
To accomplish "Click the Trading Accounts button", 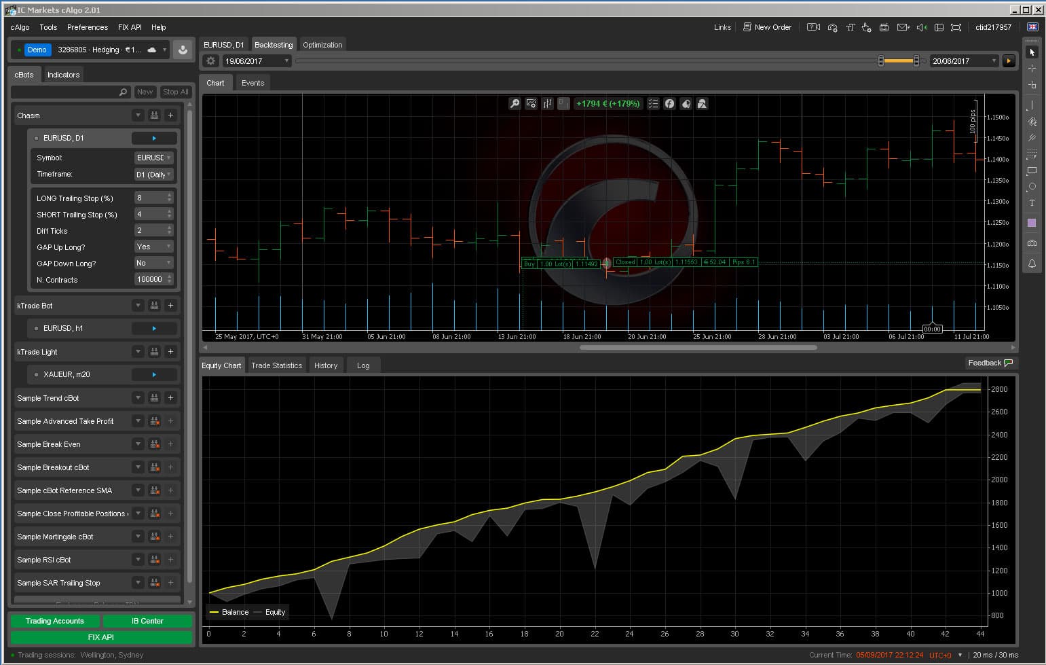I will click(x=55, y=621).
